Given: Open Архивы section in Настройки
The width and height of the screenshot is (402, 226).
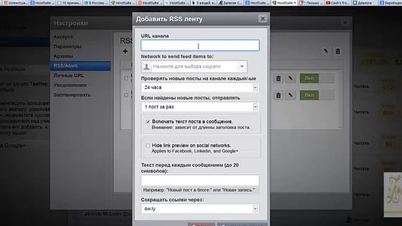Looking at the screenshot, I should coord(63,56).
